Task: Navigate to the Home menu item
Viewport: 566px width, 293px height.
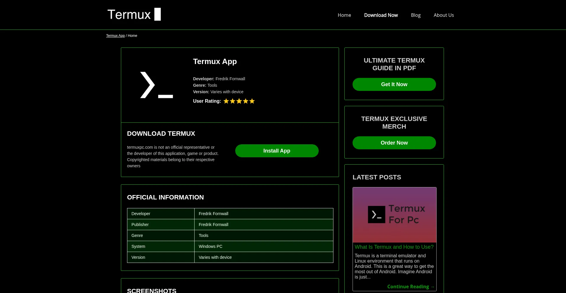Action: [344, 15]
